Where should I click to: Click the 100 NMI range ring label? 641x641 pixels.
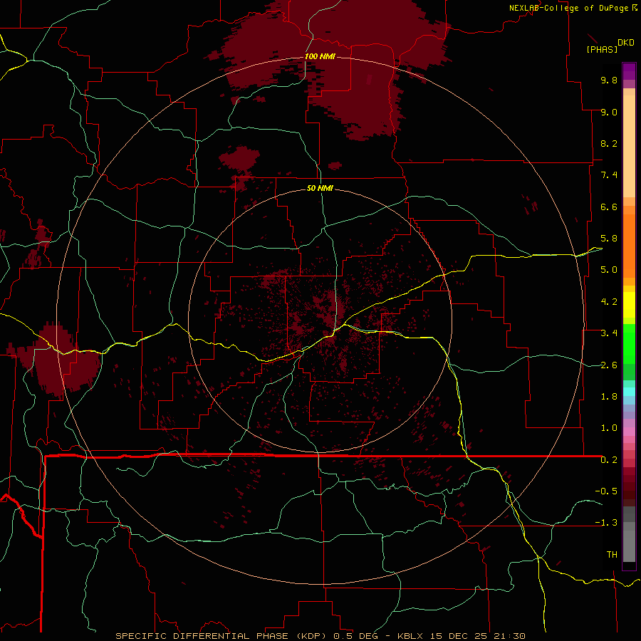point(320,56)
